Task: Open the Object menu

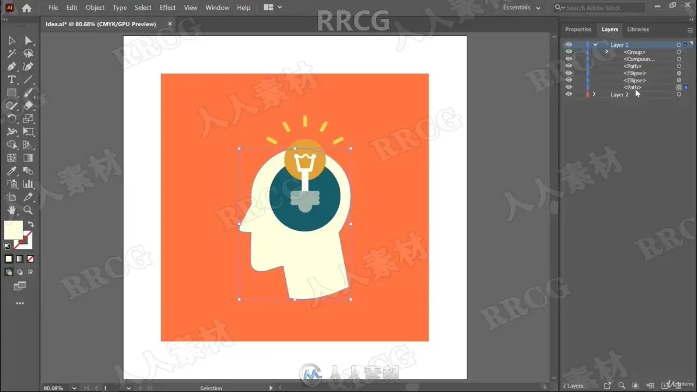Action: [x=95, y=8]
